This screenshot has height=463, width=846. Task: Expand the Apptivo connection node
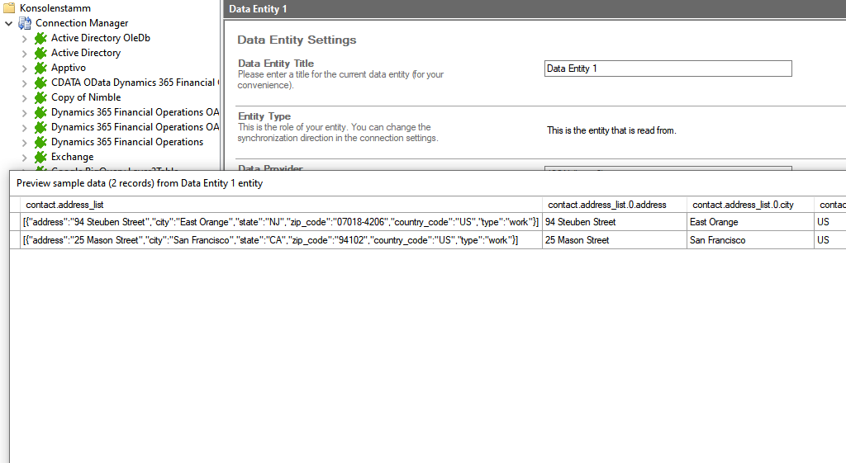pos(24,69)
